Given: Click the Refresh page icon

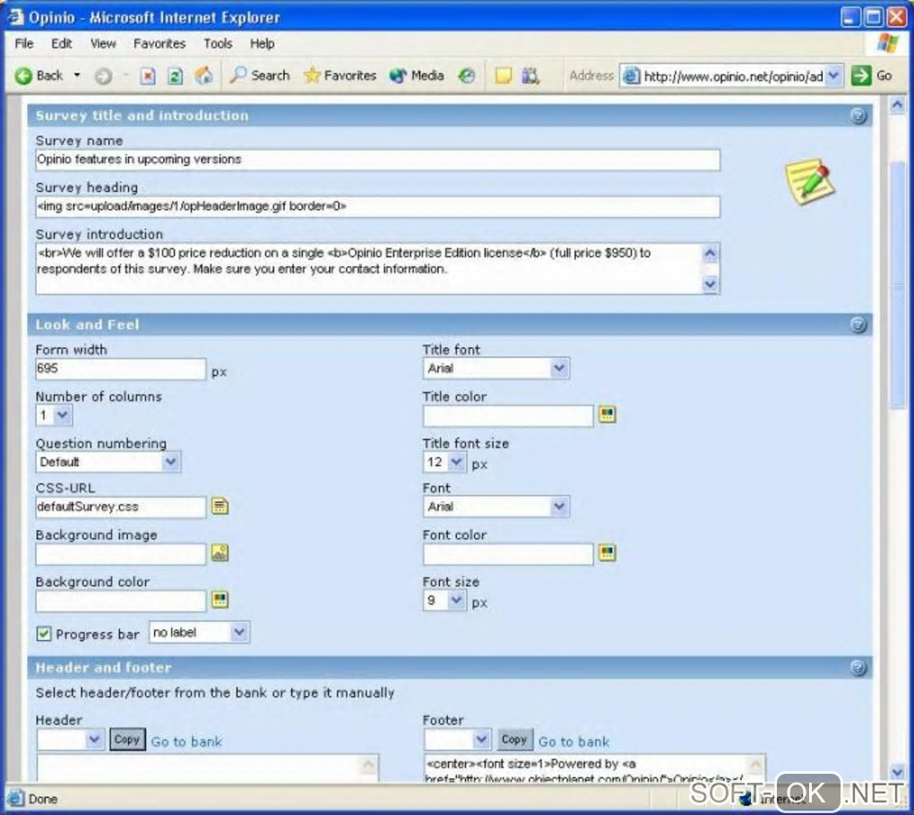Looking at the screenshot, I should (x=176, y=76).
